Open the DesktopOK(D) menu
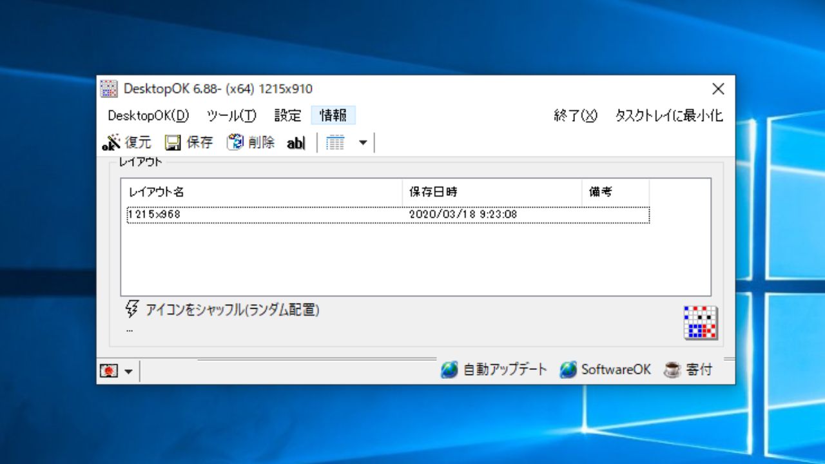The width and height of the screenshot is (825, 464). (x=148, y=115)
